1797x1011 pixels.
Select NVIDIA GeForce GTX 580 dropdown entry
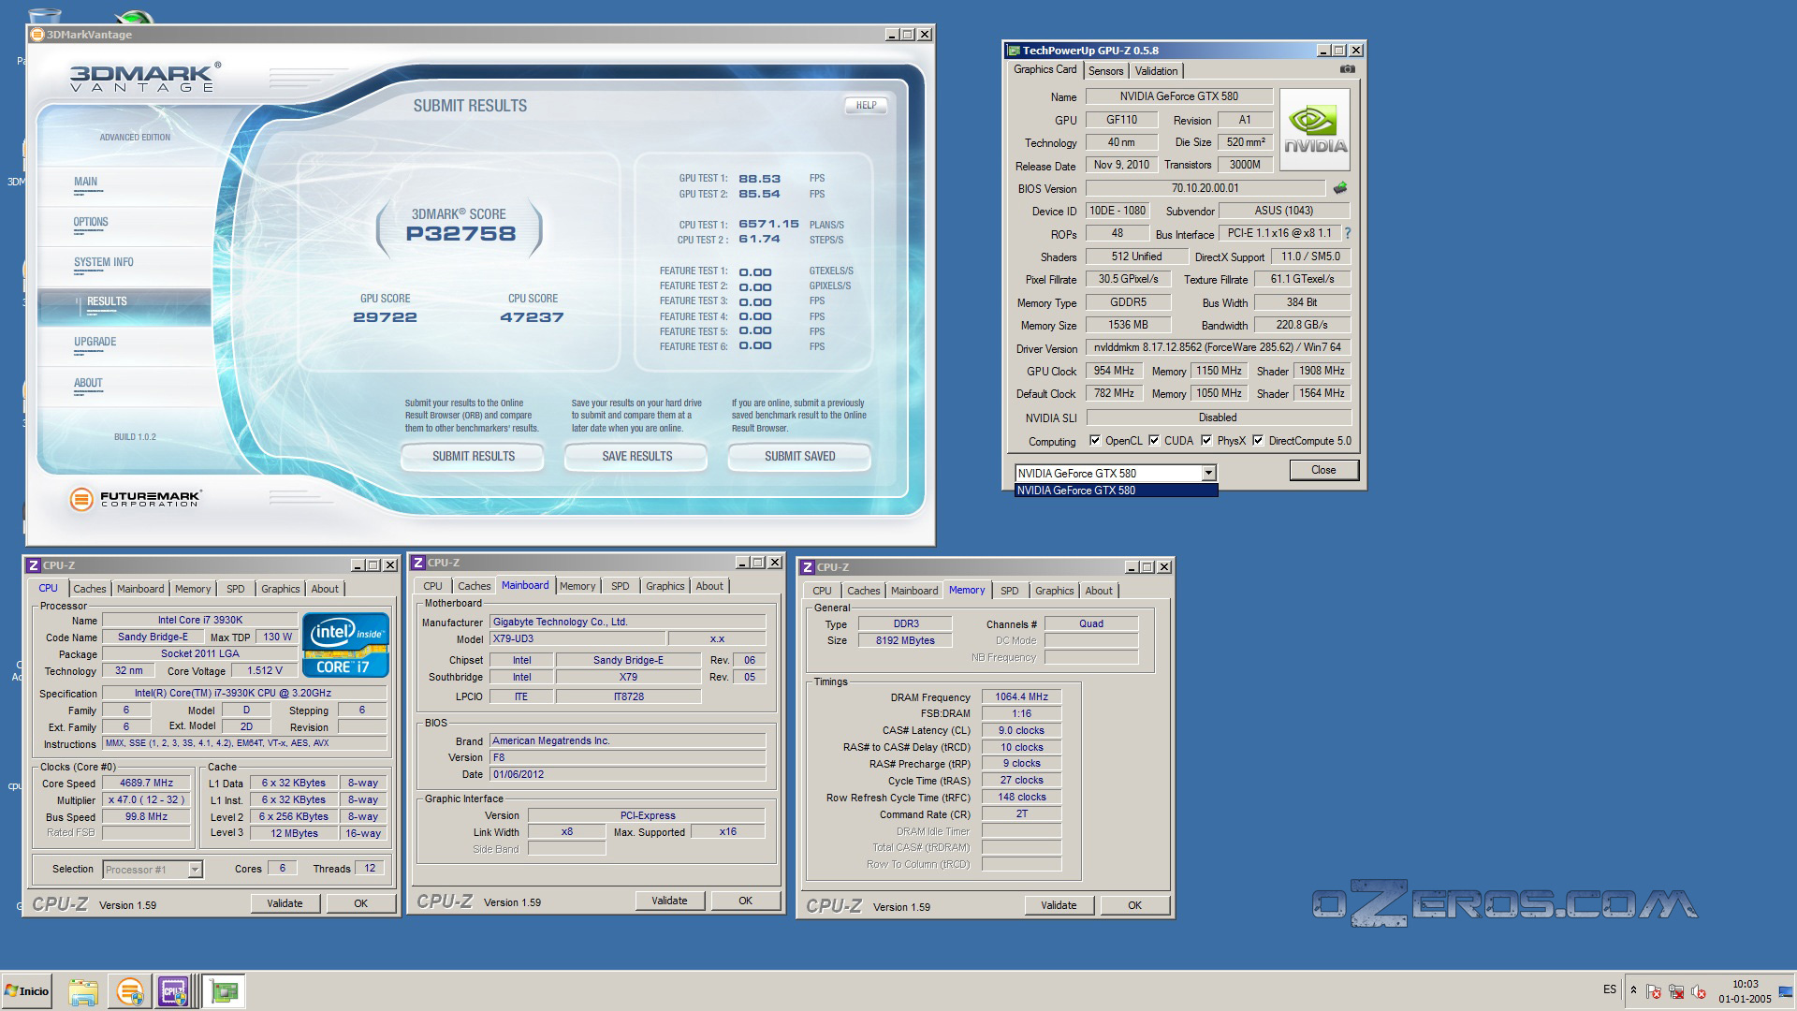[x=1116, y=491]
